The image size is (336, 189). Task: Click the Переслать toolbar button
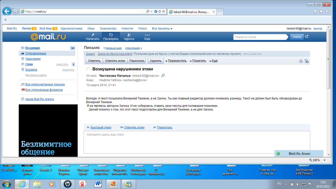pyautogui.click(x=137, y=61)
